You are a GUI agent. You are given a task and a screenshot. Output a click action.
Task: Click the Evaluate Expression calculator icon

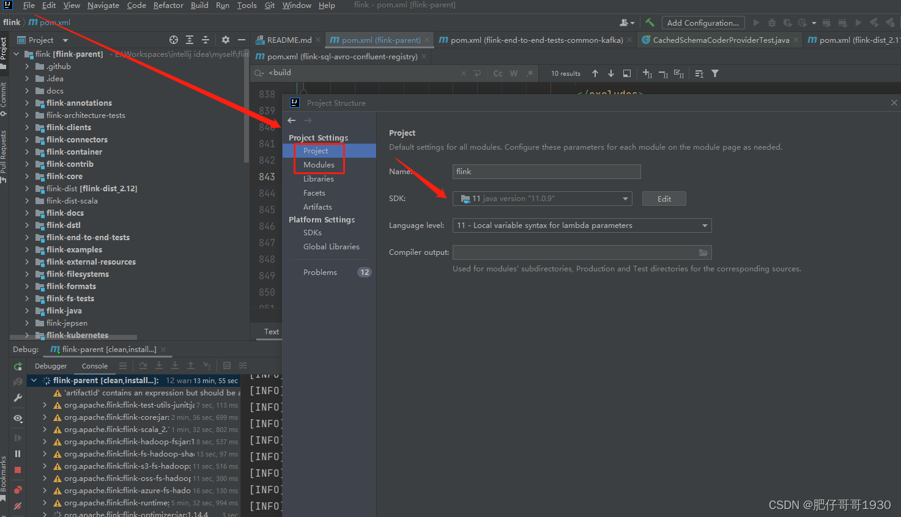click(x=227, y=365)
